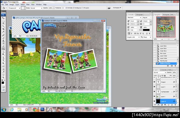Open the File menu
This screenshot has width=180, height=118.
pos(2,4)
